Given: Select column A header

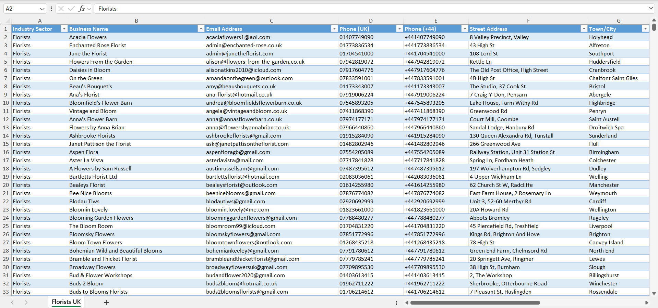Looking at the screenshot, I should tap(40, 21).
